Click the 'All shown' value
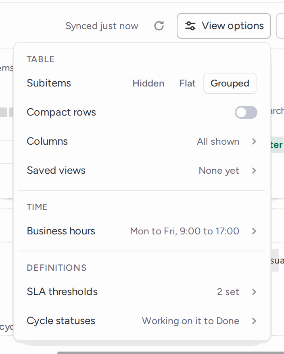284x354 pixels. pos(218,141)
